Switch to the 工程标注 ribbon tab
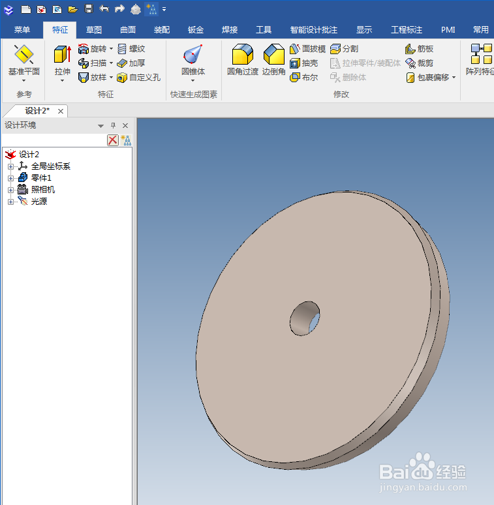This screenshot has width=494, height=505. [407, 30]
